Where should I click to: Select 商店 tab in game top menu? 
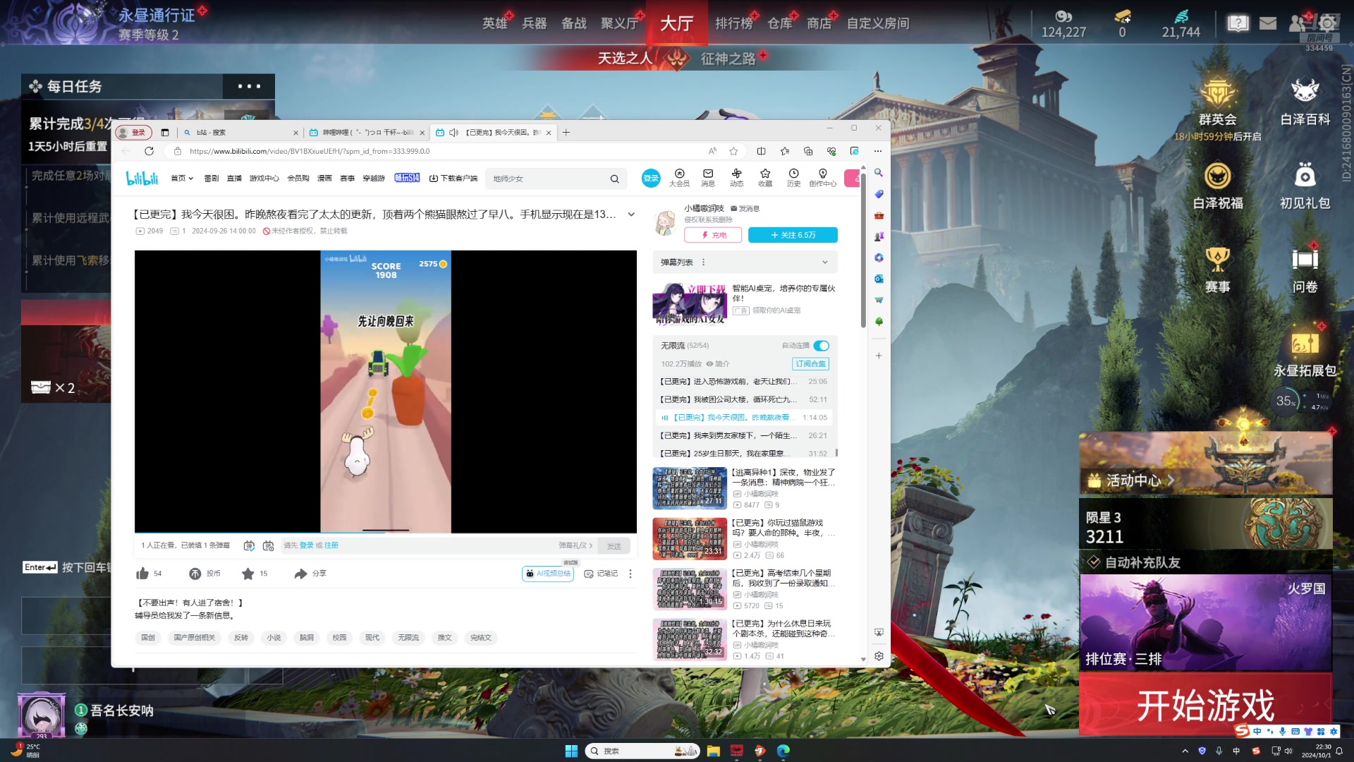[819, 23]
